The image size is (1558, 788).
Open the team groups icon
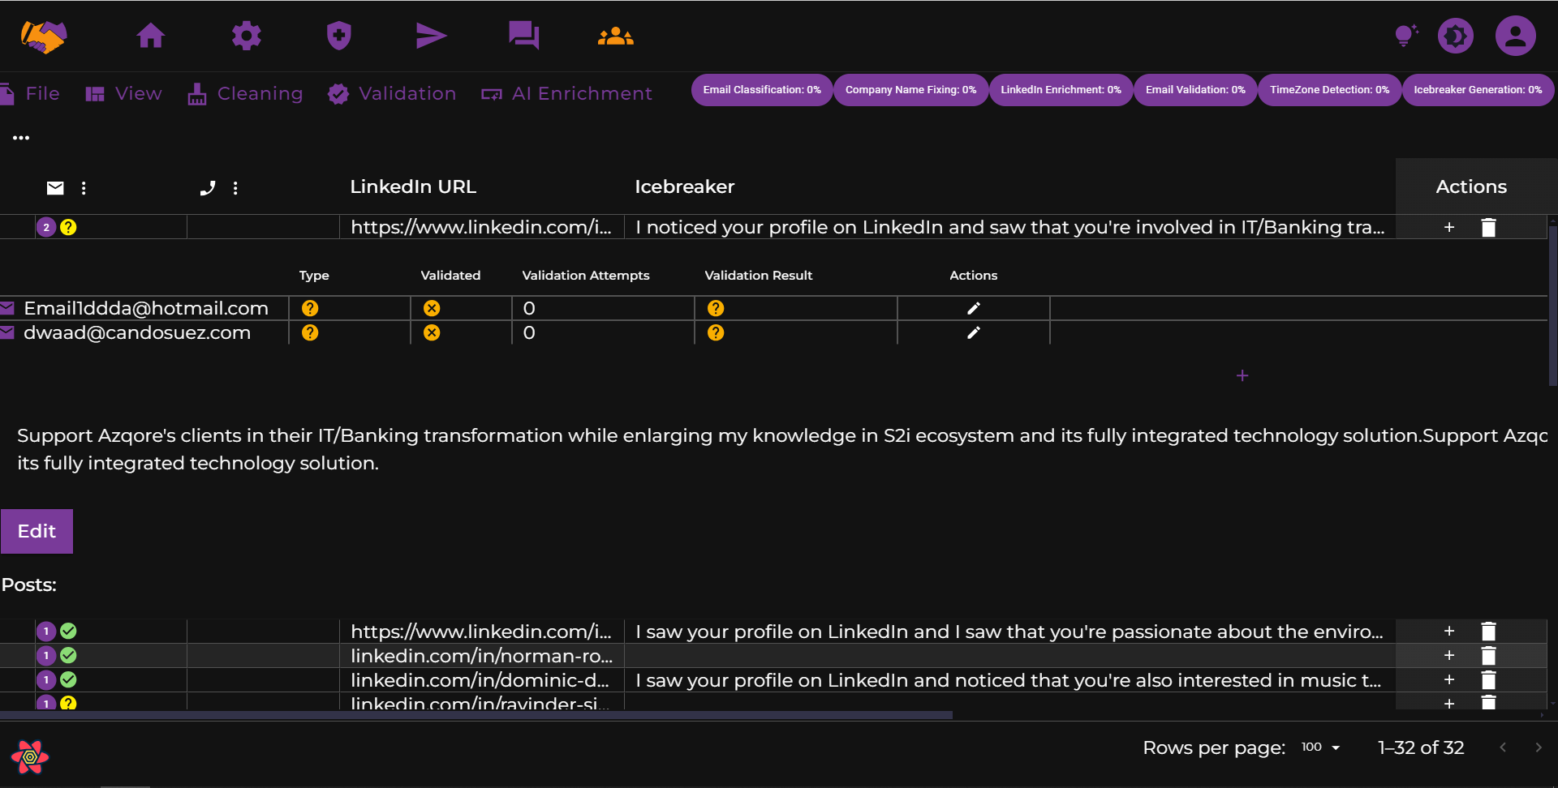click(616, 36)
